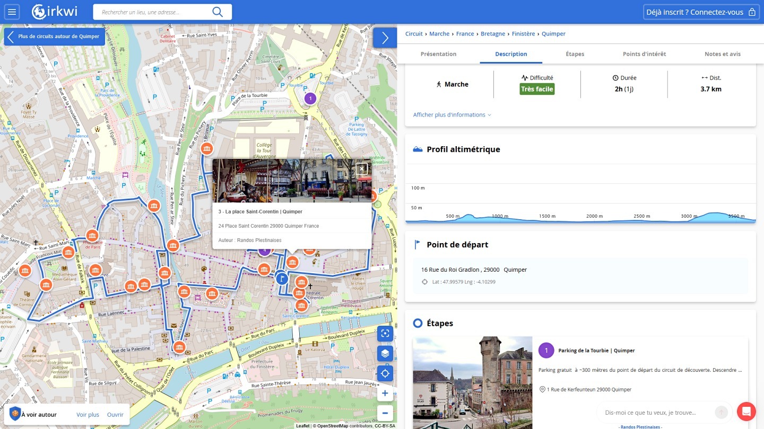Screen dimensions: 764x429
Task: Launch a search with the magnifier icon
Action: point(218,11)
